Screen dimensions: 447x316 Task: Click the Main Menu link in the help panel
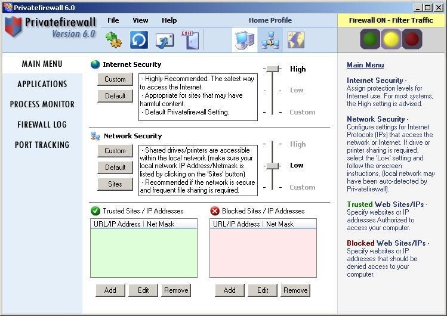click(x=365, y=65)
